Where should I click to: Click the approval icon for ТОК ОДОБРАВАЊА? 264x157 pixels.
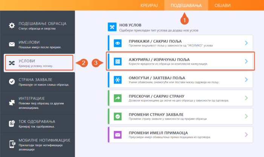12,123
